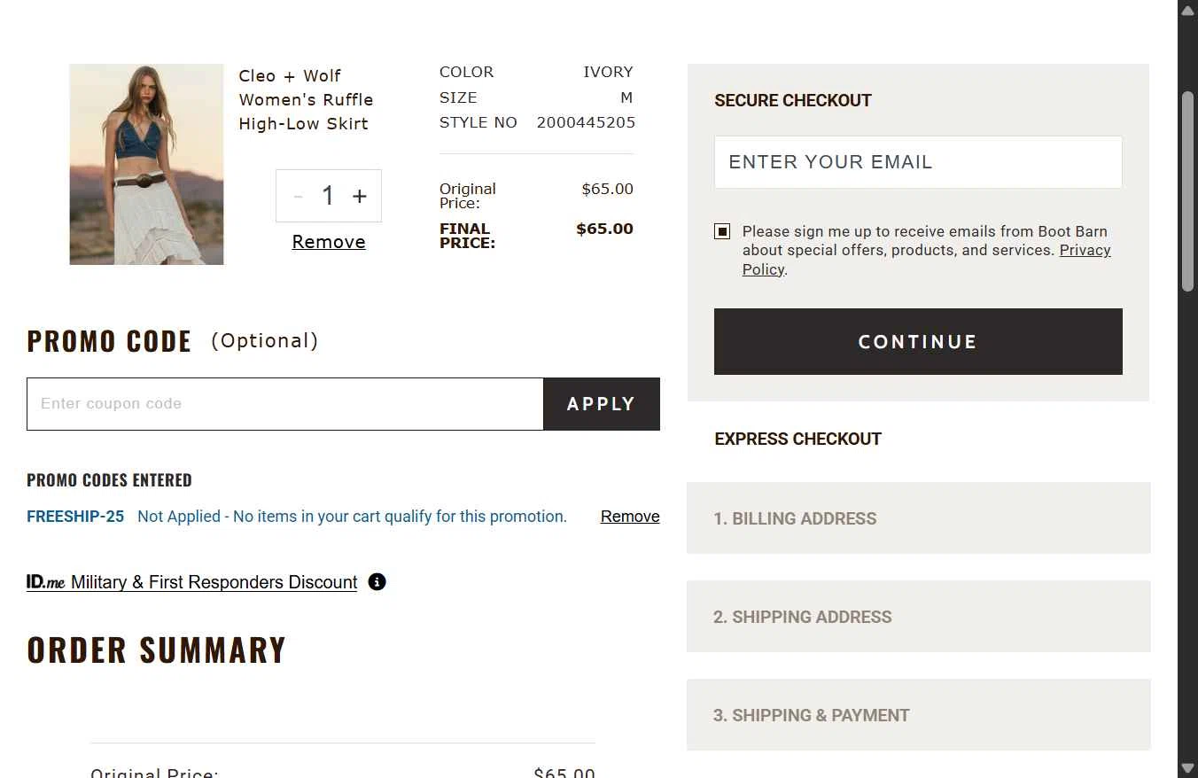Expand the Billing Address section
1198x778 pixels.
pos(918,518)
